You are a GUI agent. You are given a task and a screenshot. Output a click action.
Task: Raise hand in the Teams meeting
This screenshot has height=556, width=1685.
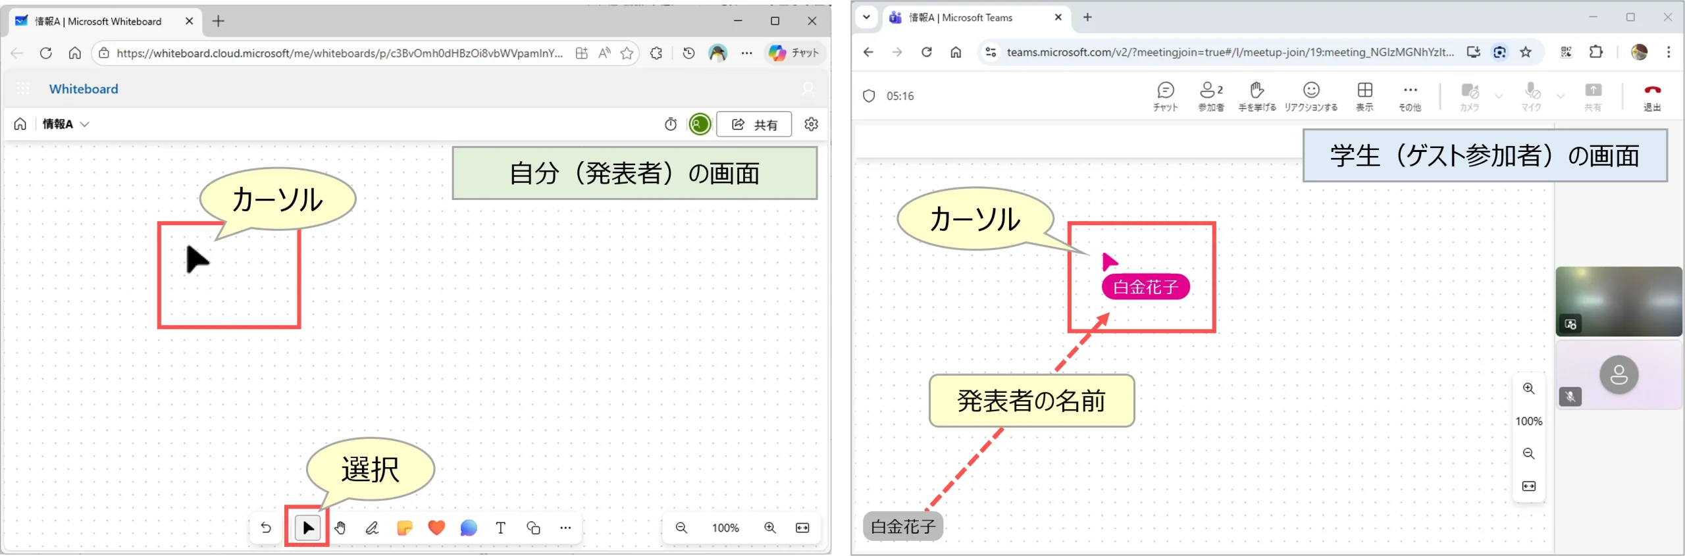click(x=1257, y=96)
